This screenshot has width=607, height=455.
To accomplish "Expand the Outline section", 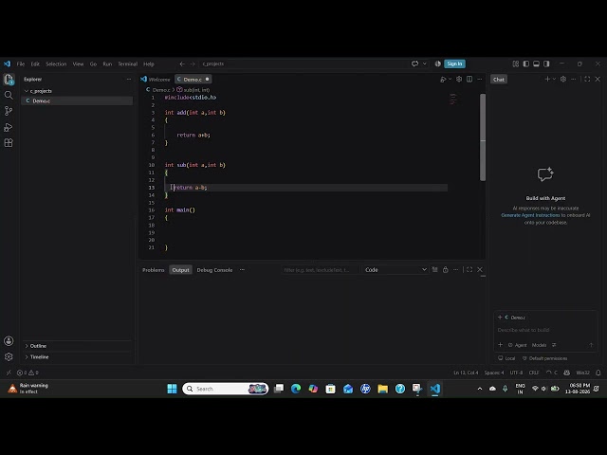I will point(36,346).
